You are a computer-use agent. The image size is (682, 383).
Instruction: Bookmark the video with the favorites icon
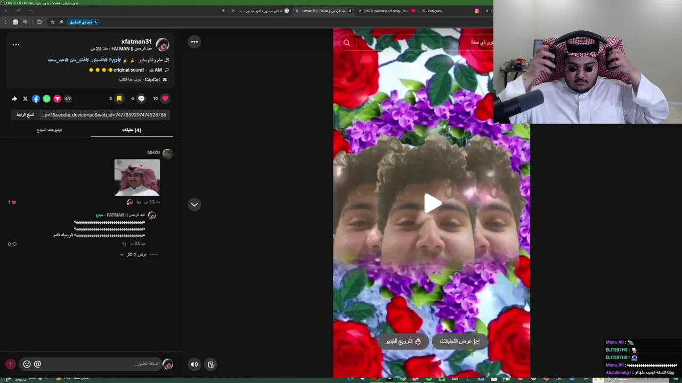(119, 98)
